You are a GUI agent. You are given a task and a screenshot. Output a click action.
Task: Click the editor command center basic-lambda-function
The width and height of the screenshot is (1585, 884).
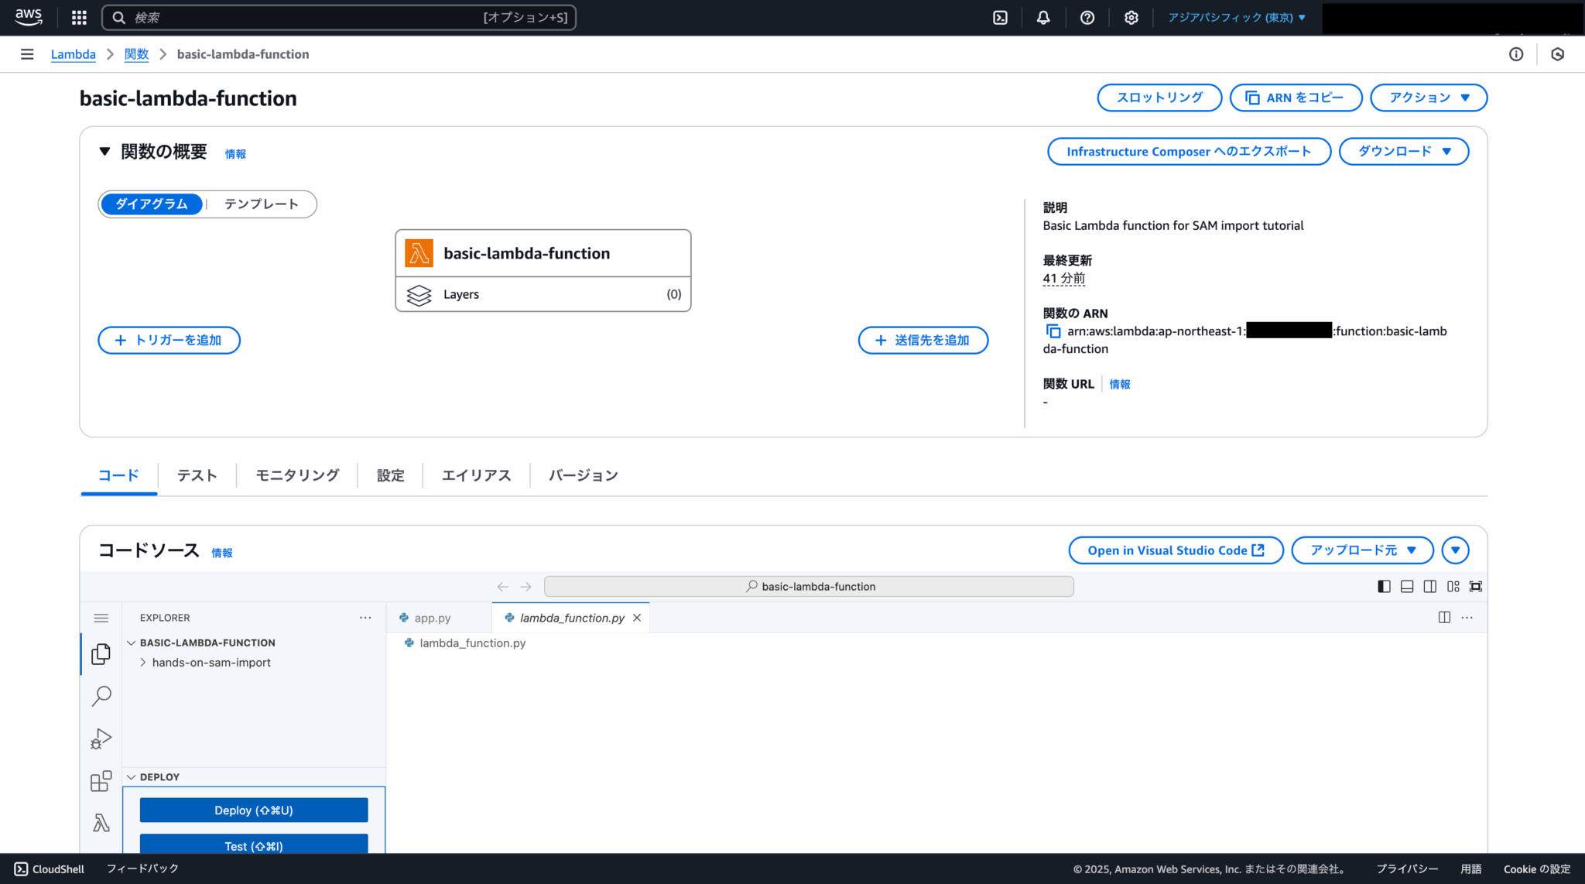tap(809, 587)
